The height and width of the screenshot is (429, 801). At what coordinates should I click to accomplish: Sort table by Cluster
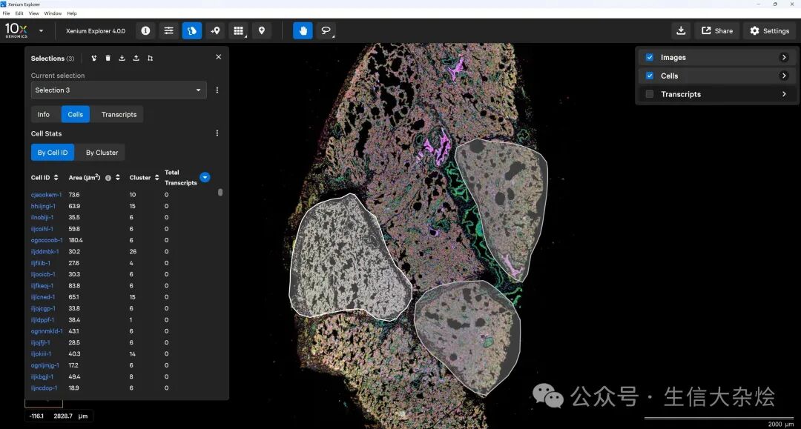coord(156,178)
